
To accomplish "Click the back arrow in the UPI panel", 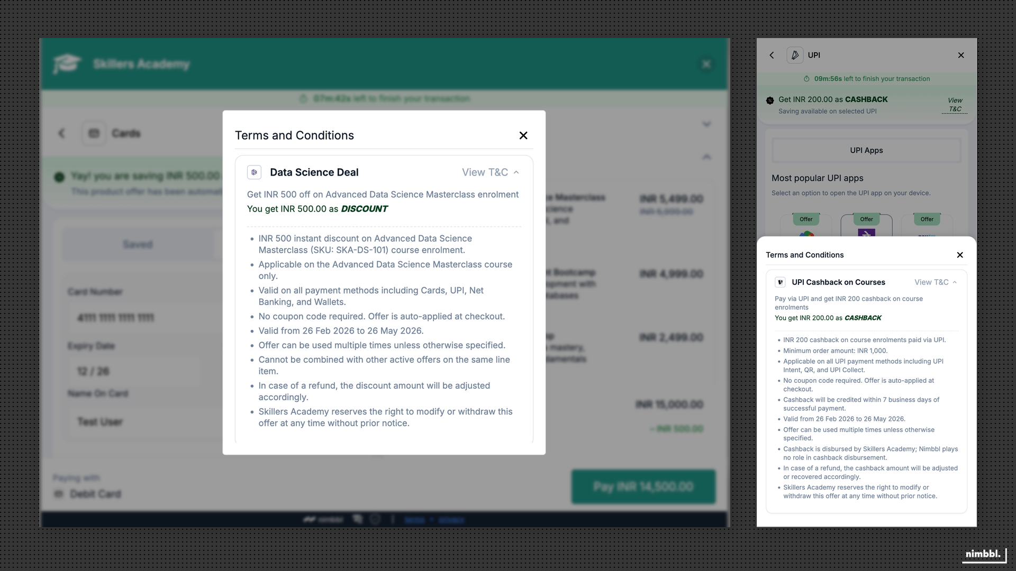I will (772, 55).
